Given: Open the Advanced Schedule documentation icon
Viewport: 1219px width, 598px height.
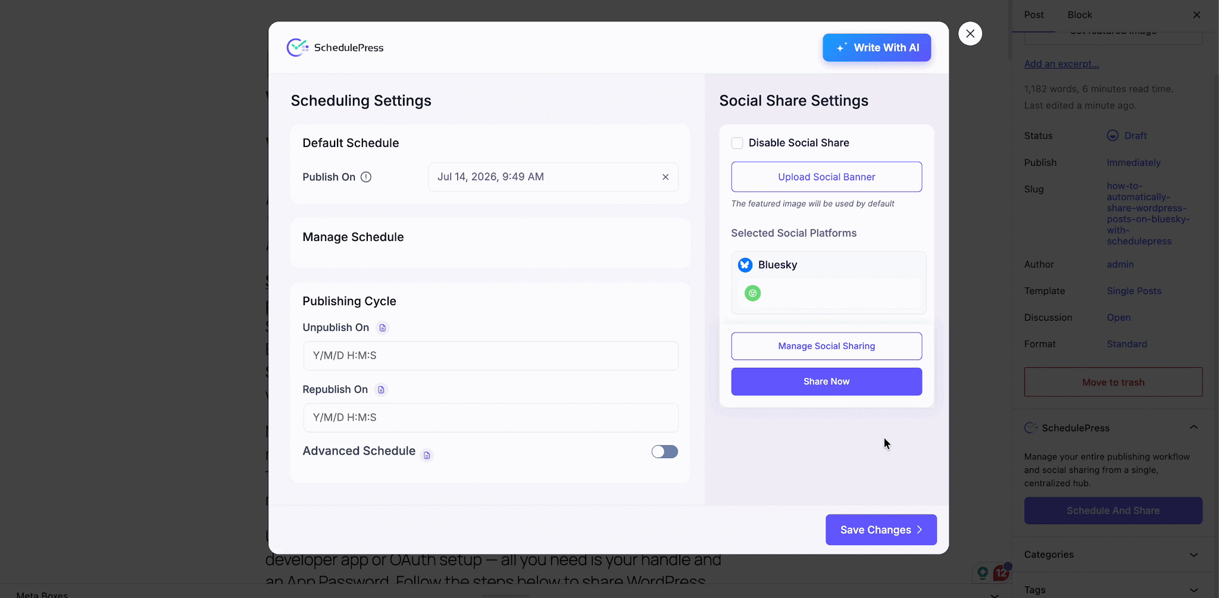Looking at the screenshot, I should [427, 455].
